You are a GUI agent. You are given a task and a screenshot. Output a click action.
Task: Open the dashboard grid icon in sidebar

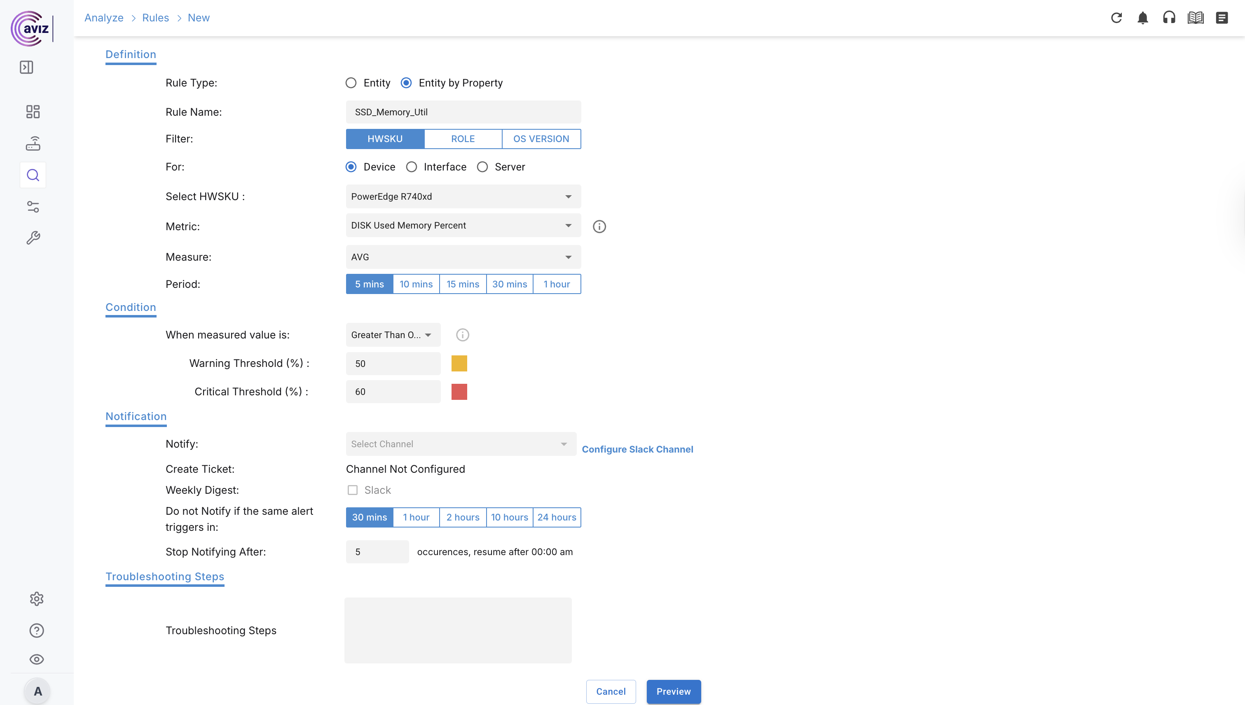click(33, 112)
